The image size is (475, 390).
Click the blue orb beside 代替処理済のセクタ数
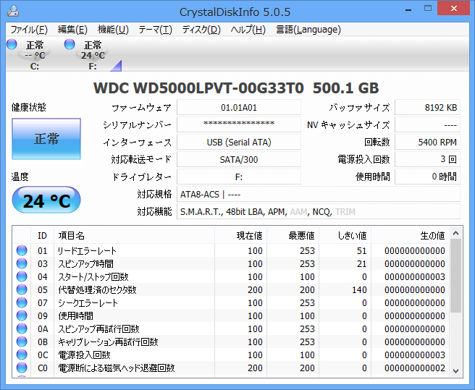[x=22, y=290]
